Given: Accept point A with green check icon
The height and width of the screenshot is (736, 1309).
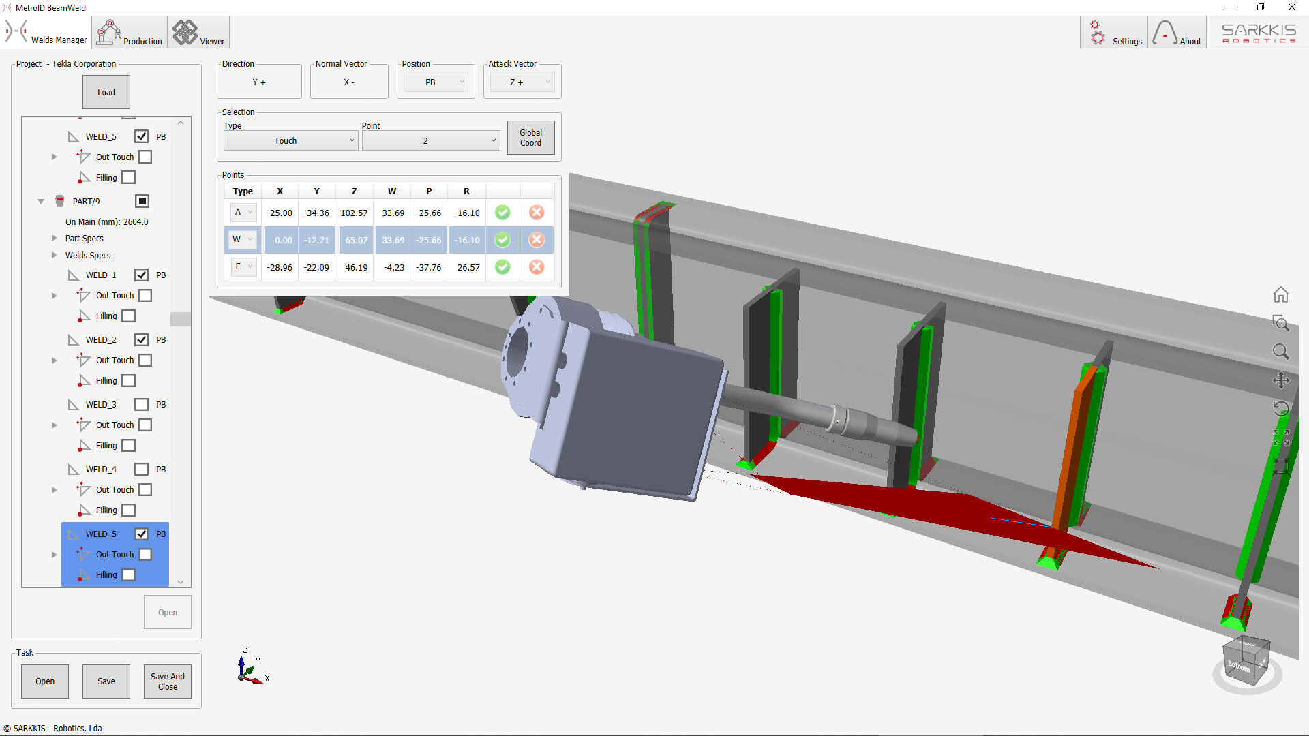Looking at the screenshot, I should (502, 213).
